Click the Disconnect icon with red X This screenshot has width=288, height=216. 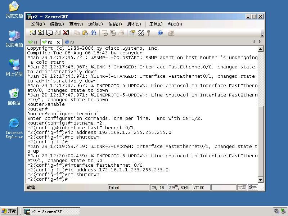point(66,33)
